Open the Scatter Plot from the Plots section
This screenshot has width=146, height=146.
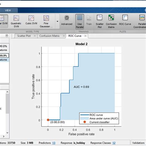[99, 22]
